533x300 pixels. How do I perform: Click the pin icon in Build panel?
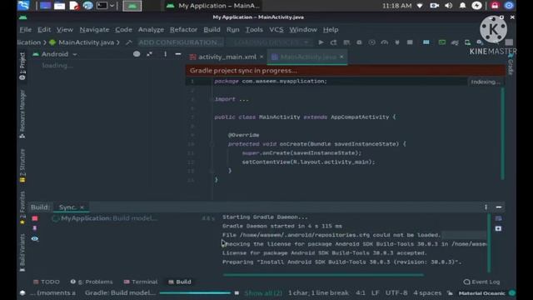point(35,228)
